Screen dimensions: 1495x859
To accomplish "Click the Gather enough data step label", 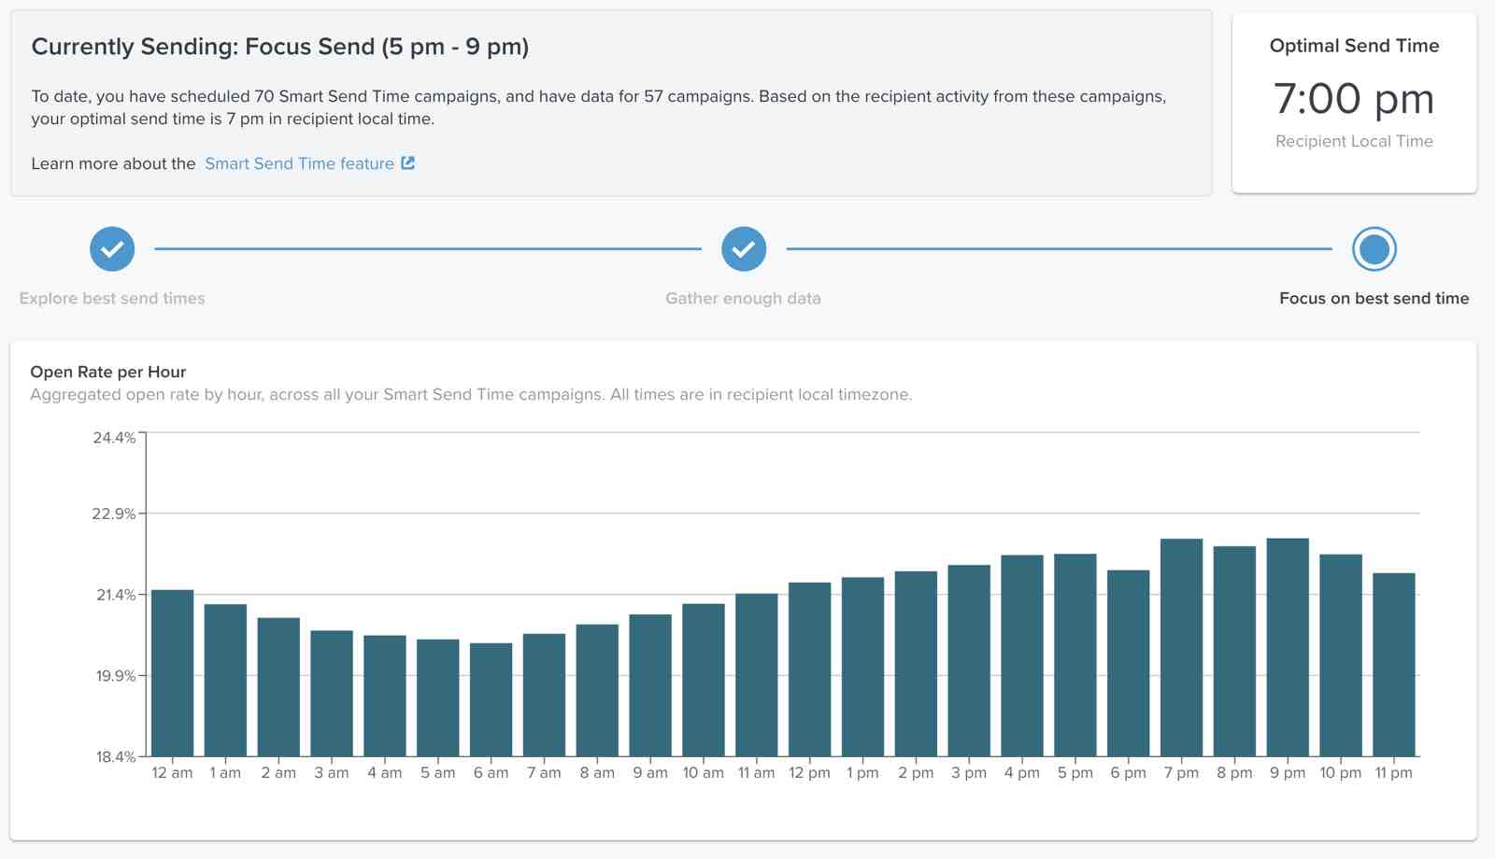I will click(743, 299).
